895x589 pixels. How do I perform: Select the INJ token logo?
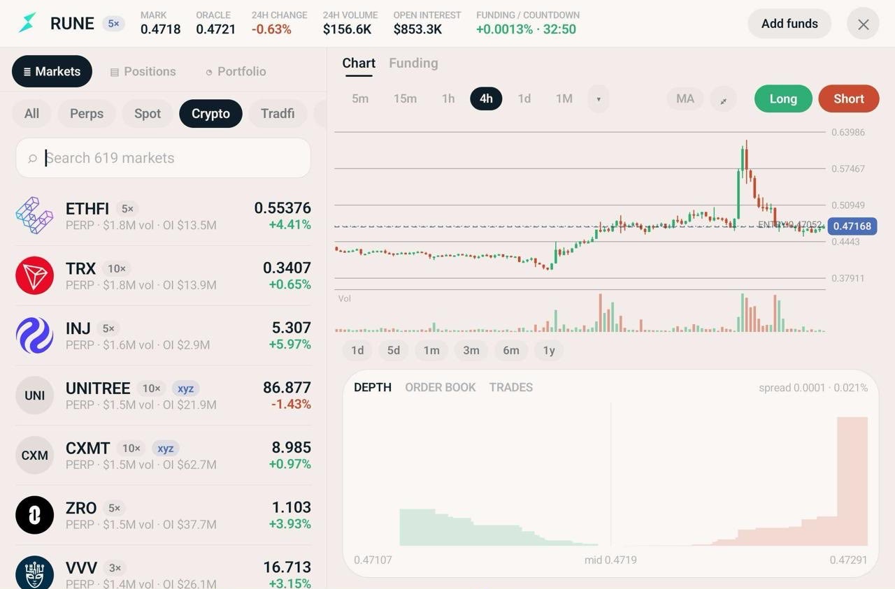click(34, 335)
